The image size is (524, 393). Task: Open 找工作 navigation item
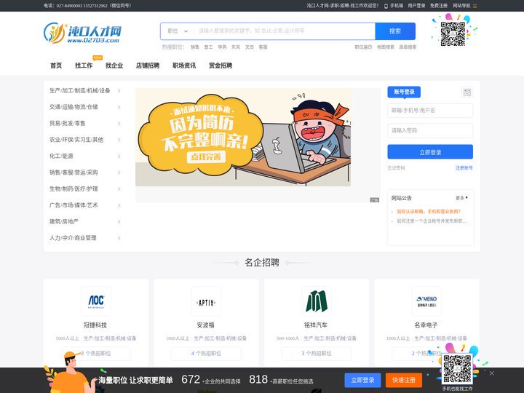pos(84,65)
